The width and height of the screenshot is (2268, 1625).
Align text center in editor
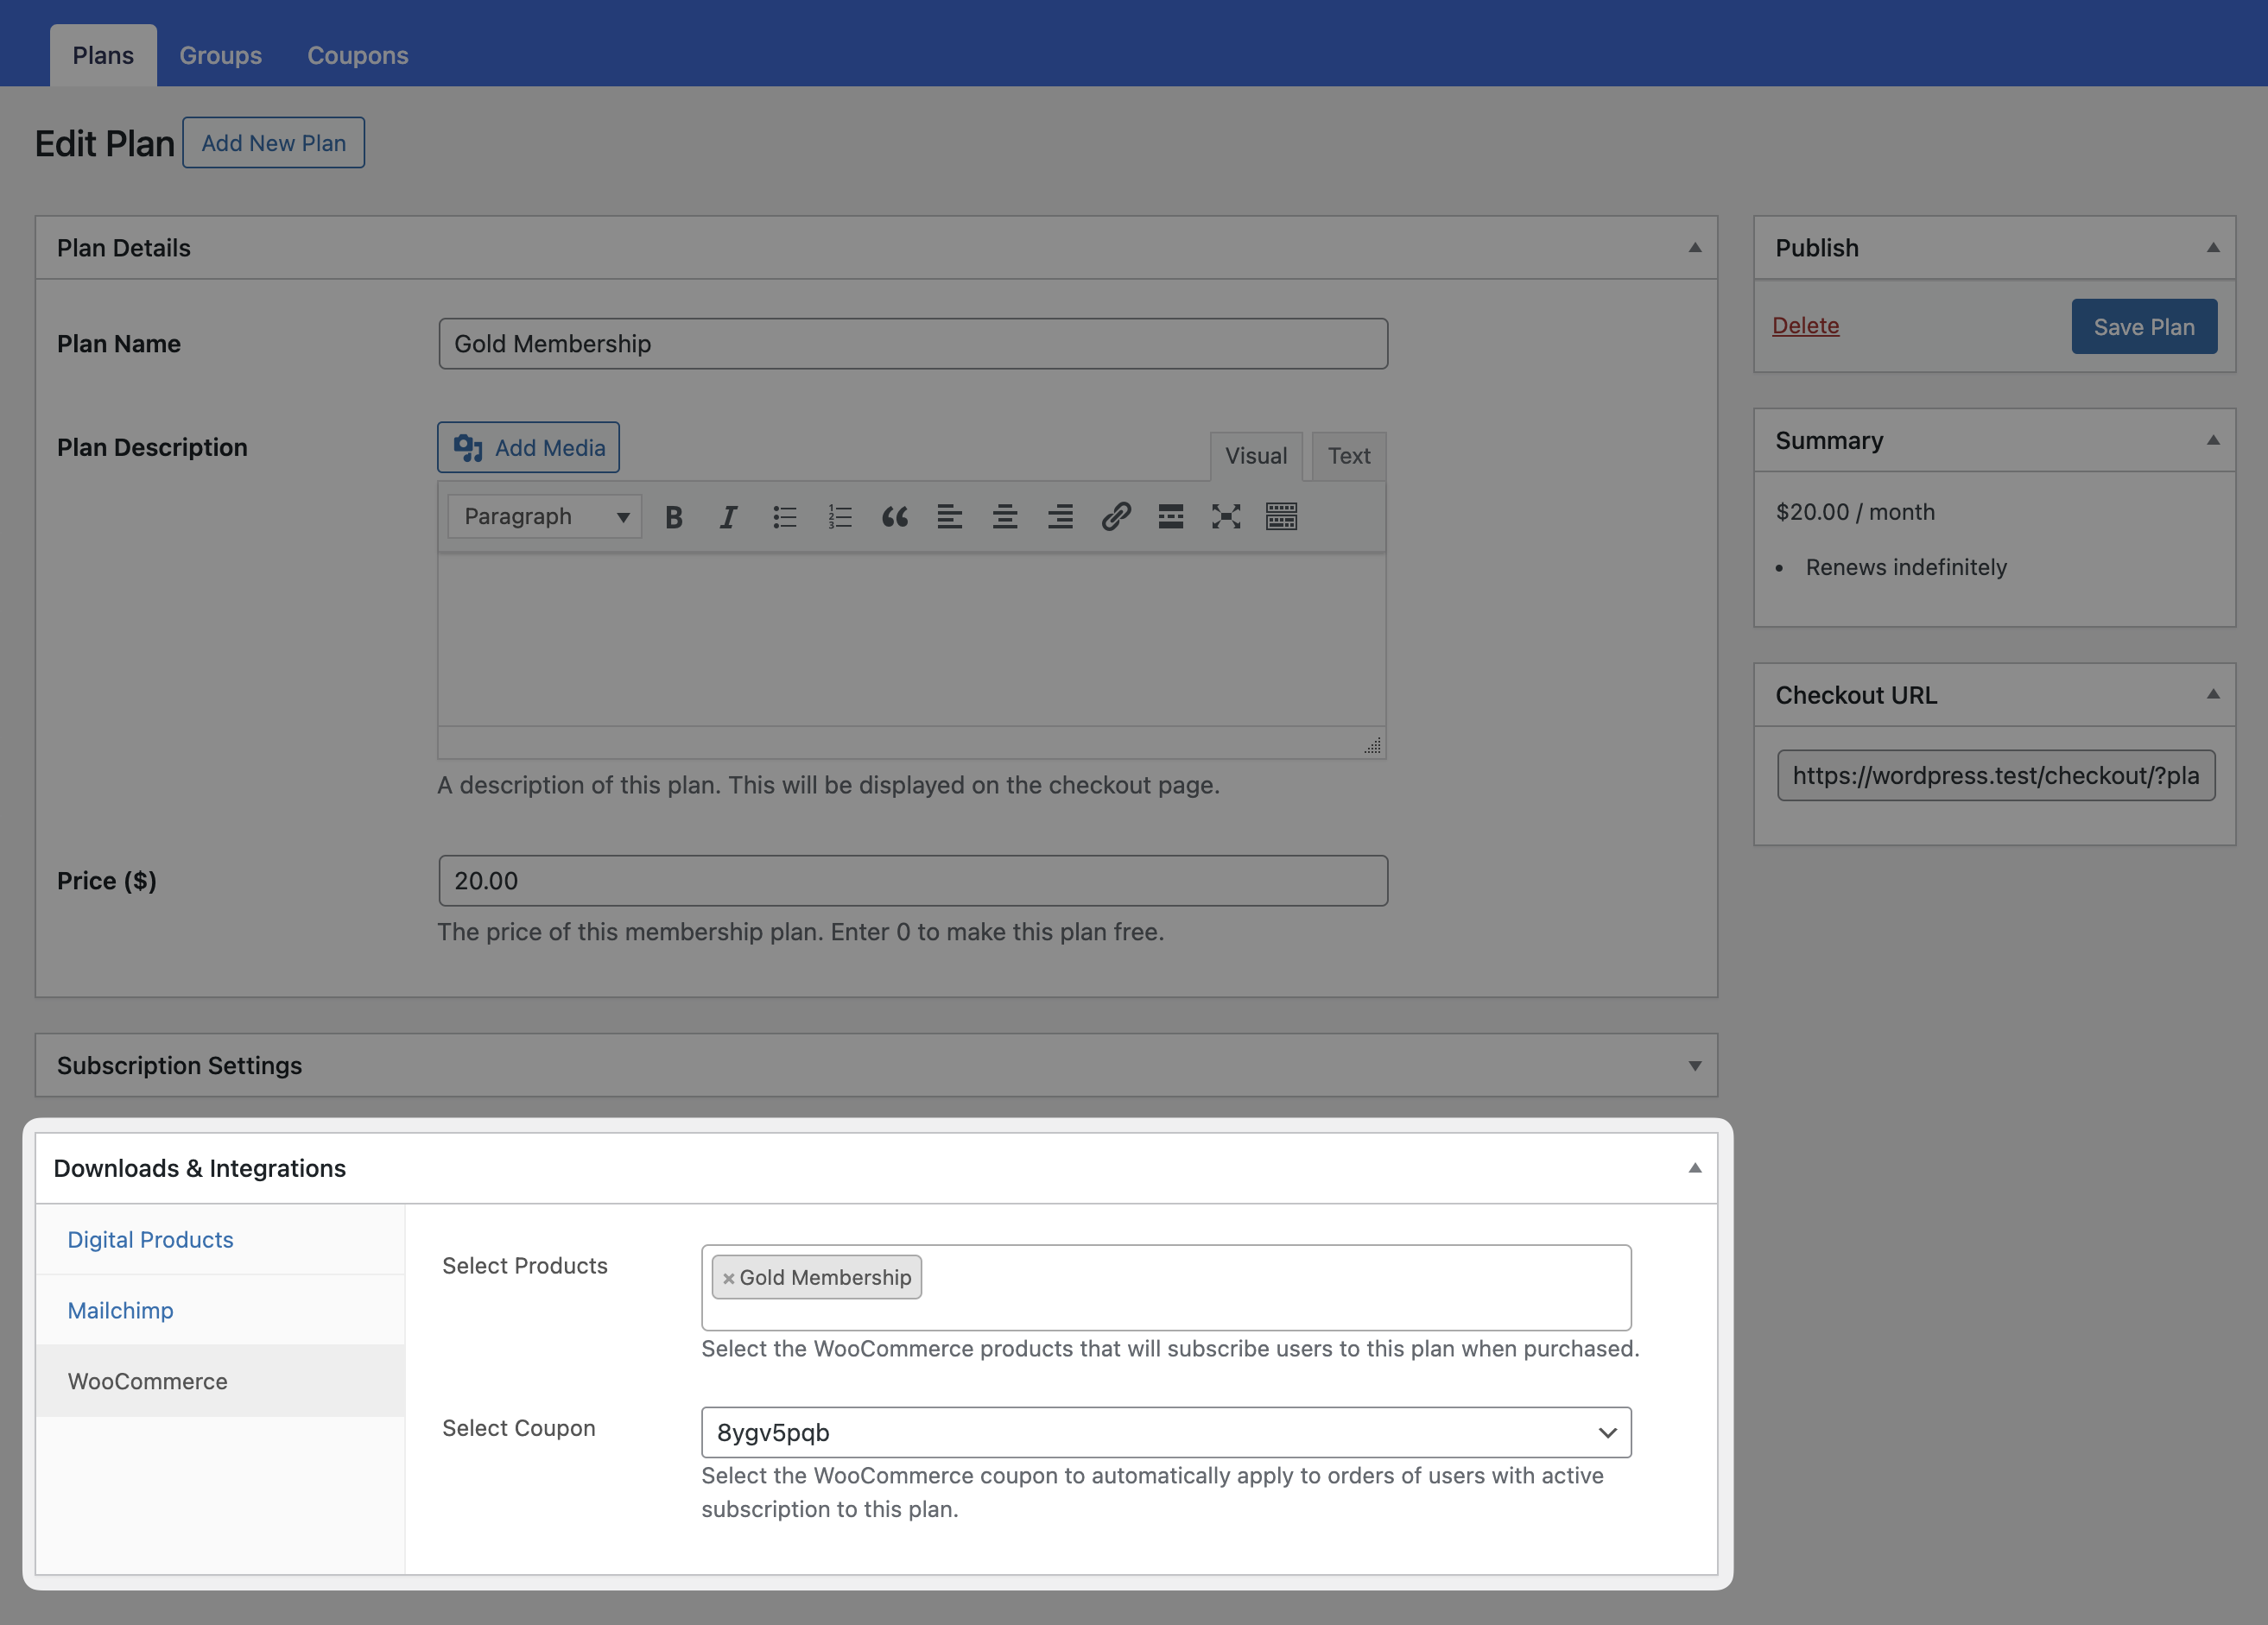point(1005,517)
